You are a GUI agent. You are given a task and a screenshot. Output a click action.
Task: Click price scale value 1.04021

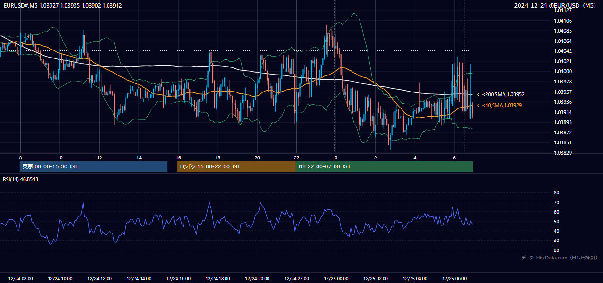[x=563, y=61]
